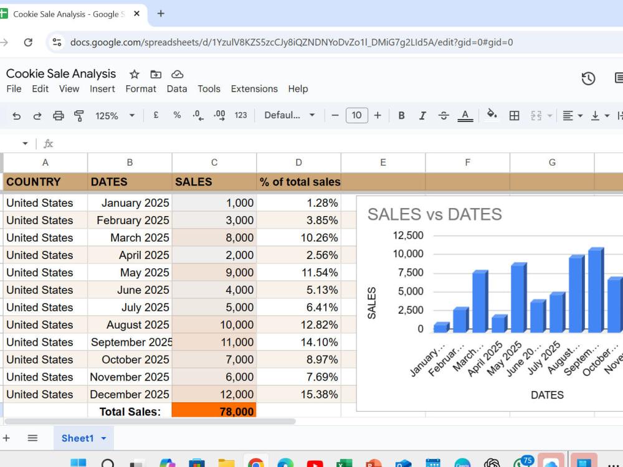This screenshot has height=467, width=623.
Task: Open the Windows Start menu
Action: (78, 463)
